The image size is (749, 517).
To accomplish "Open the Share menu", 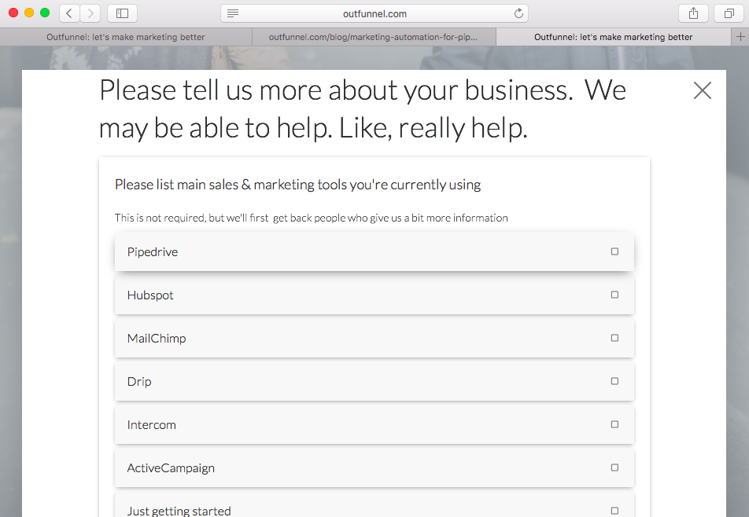I will coord(692,13).
